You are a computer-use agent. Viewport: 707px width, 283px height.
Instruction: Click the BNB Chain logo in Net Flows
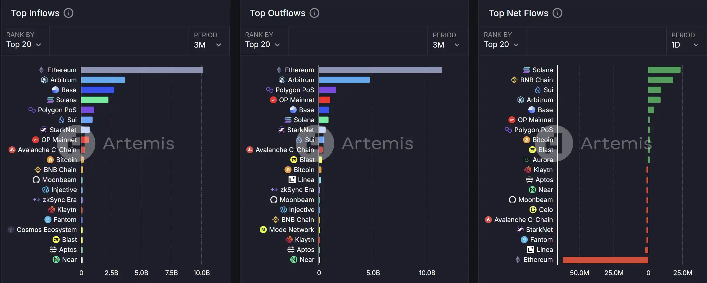514,80
